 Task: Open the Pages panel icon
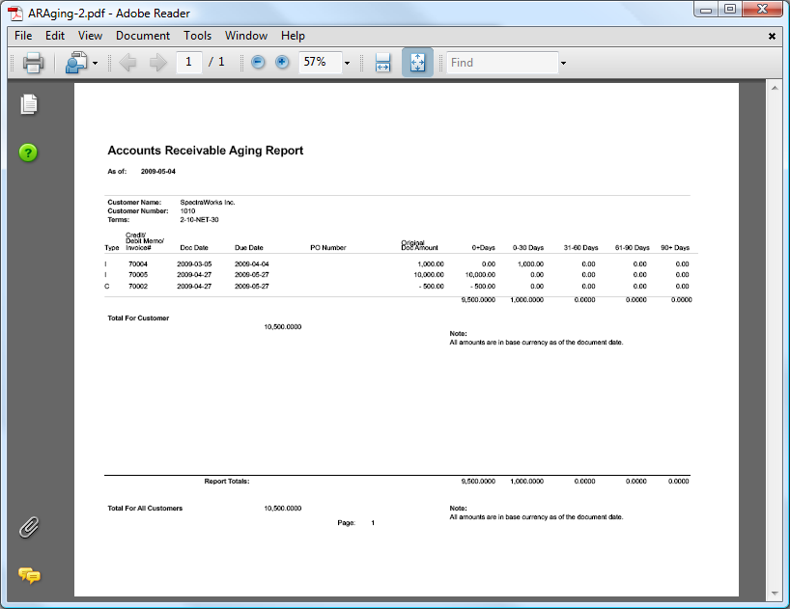tap(29, 104)
